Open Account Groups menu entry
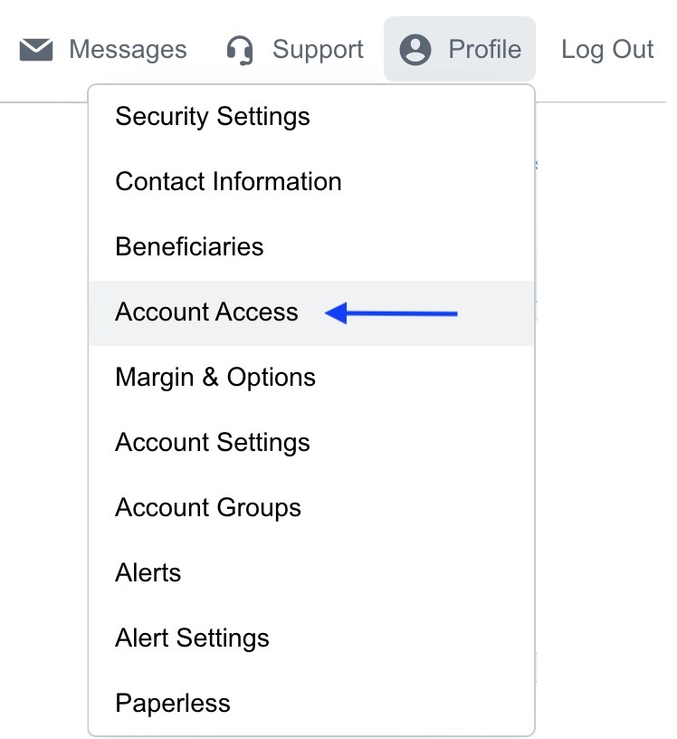The height and width of the screenshot is (739, 677). (208, 508)
